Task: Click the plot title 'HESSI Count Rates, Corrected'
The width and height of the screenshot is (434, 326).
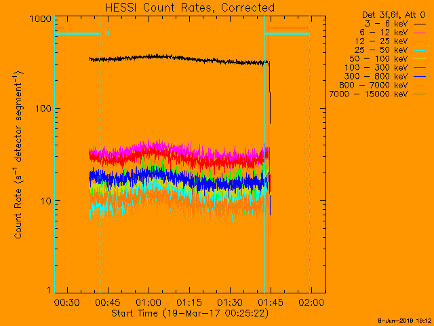Action: [x=190, y=7]
